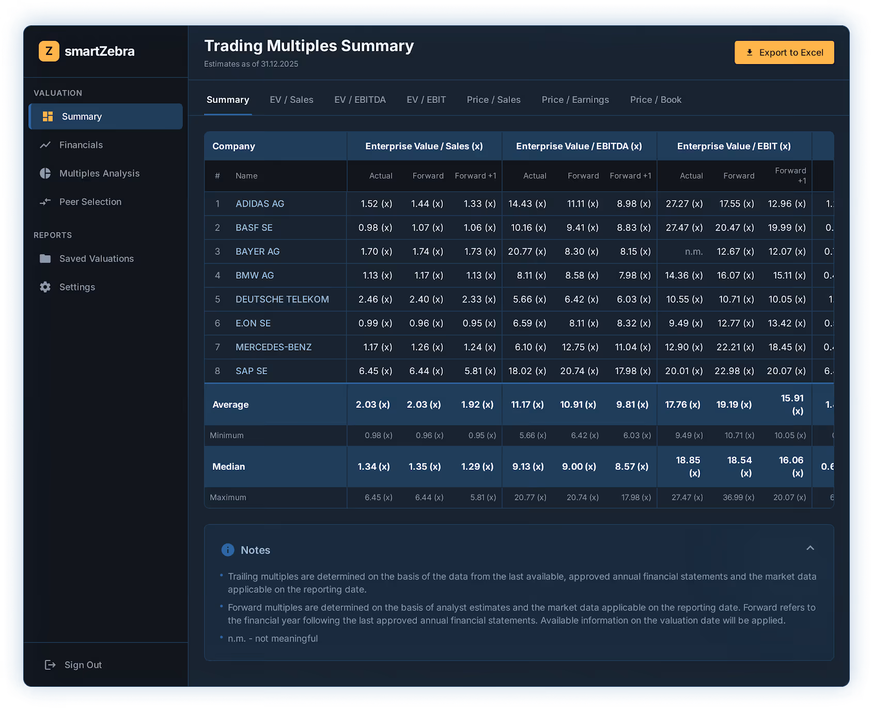Click the n.m. - not meaningful note

[x=273, y=638]
